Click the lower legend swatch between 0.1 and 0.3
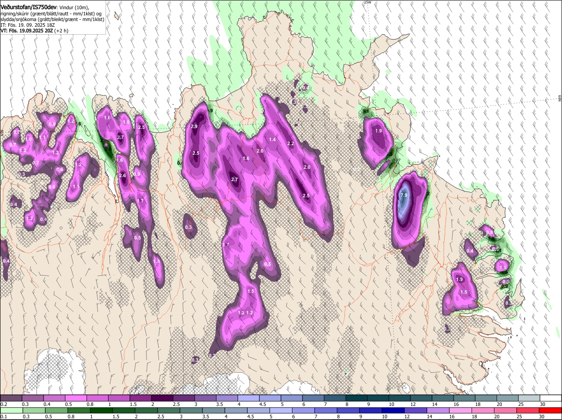The height and width of the screenshot is (420, 562). (11, 411)
